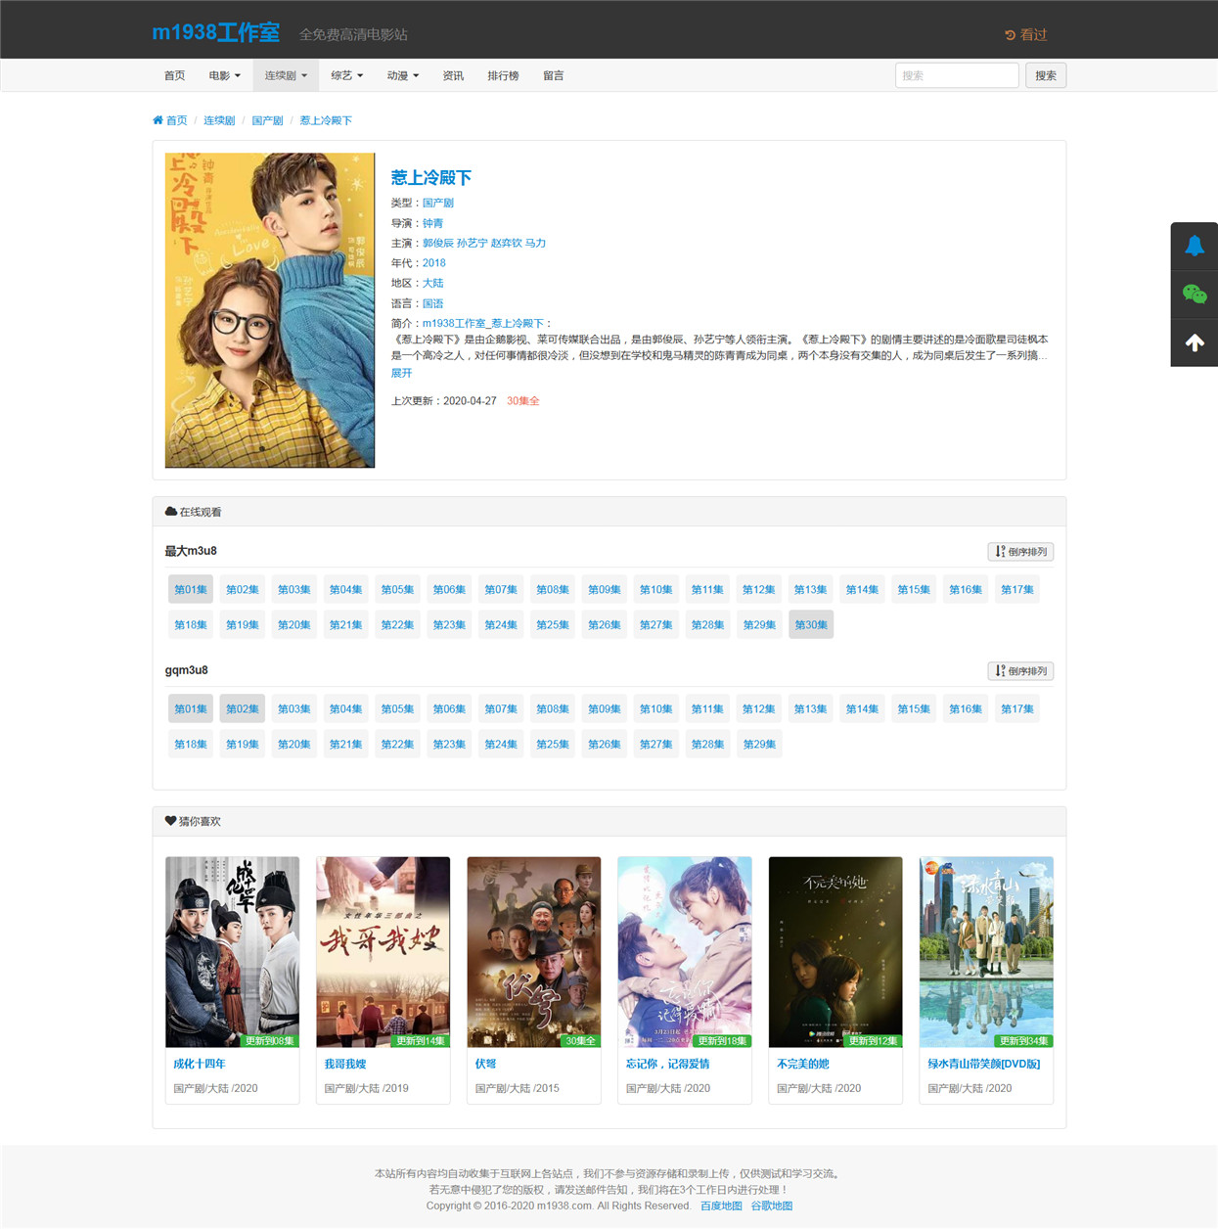
Task: Toggle 倒序排列 for 最大m3u8 source
Action: point(1020,552)
